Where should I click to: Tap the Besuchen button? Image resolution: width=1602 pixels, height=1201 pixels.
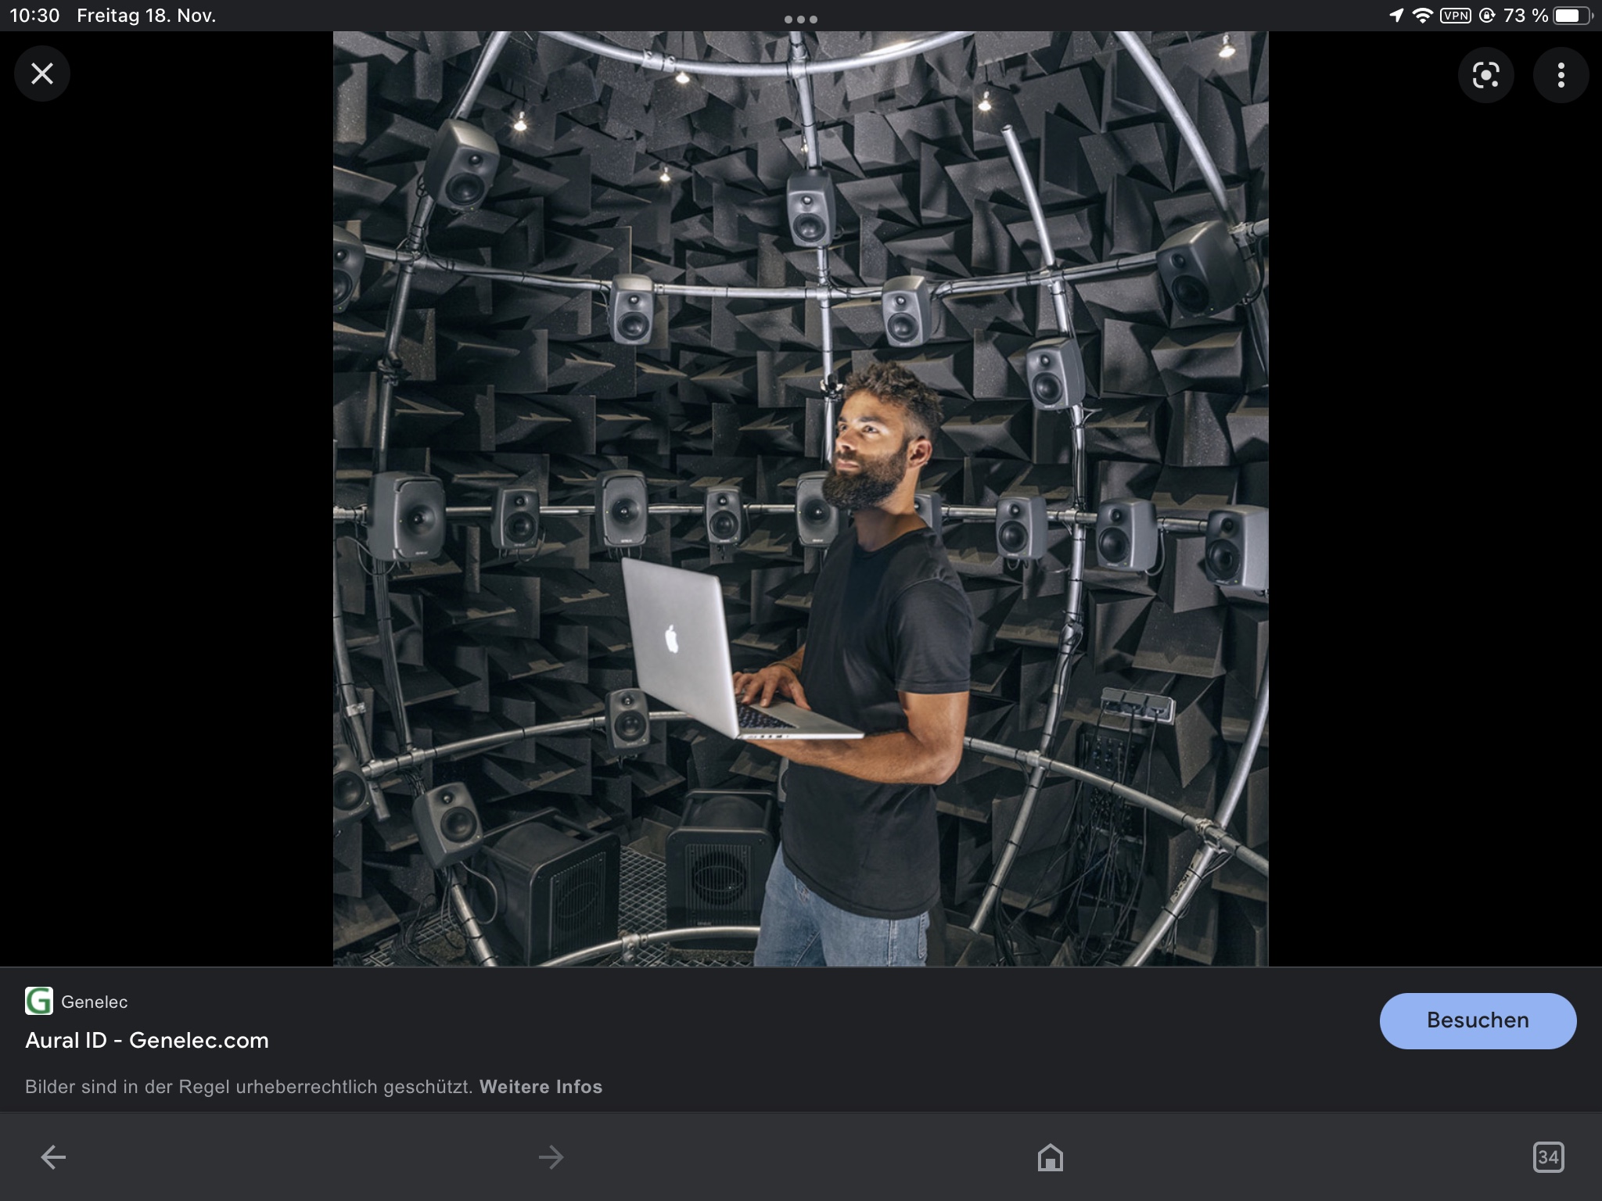pyautogui.click(x=1478, y=1020)
